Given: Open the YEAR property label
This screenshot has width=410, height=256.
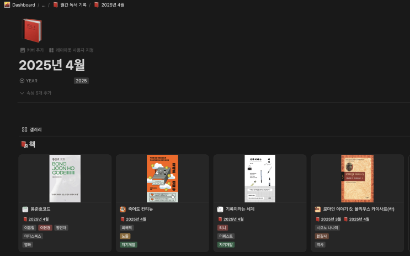Looking at the screenshot, I should [31, 81].
